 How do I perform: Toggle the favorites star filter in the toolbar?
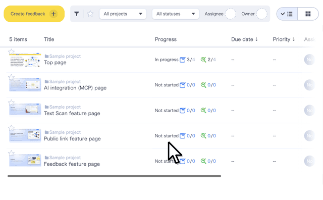(90, 14)
